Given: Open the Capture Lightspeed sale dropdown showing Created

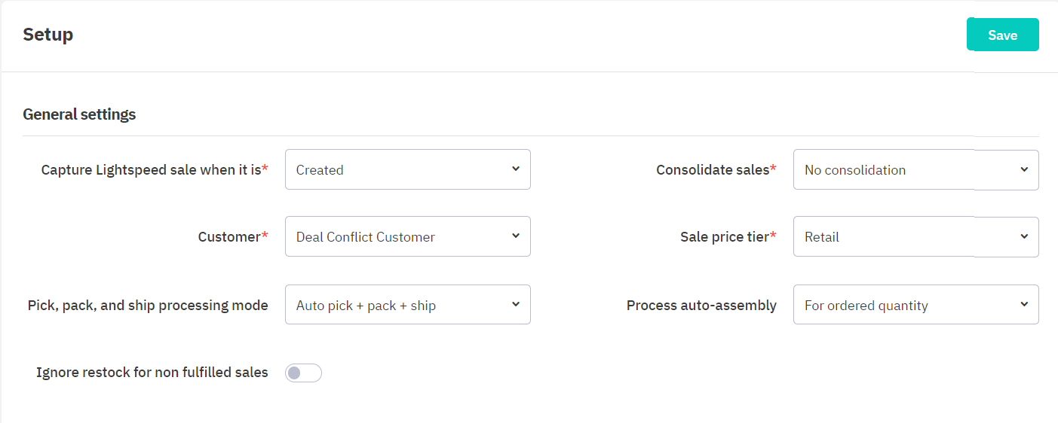Looking at the screenshot, I should (x=407, y=169).
